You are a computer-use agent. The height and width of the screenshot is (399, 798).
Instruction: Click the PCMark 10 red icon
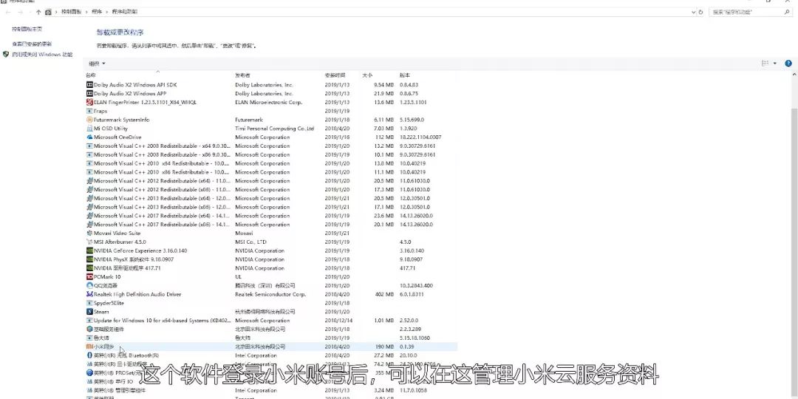click(x=89, y=277)
